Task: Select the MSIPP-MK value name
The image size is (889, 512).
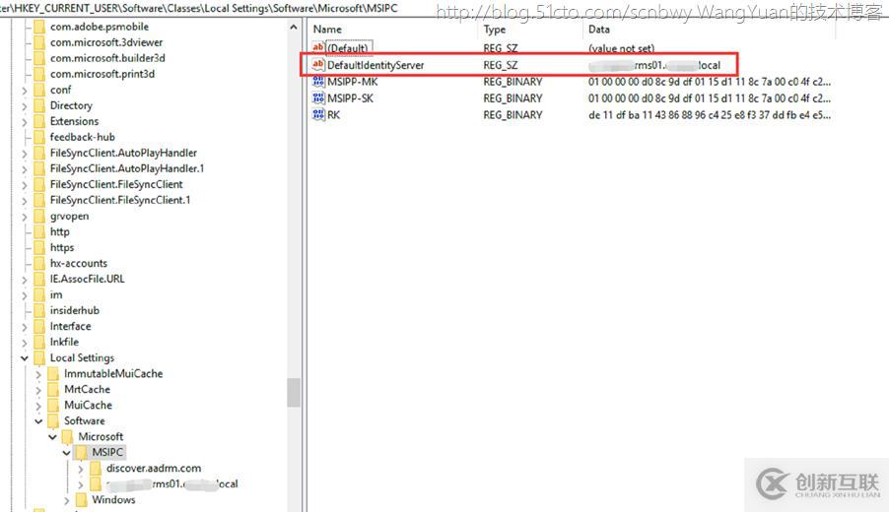Action: click(352, 82)
